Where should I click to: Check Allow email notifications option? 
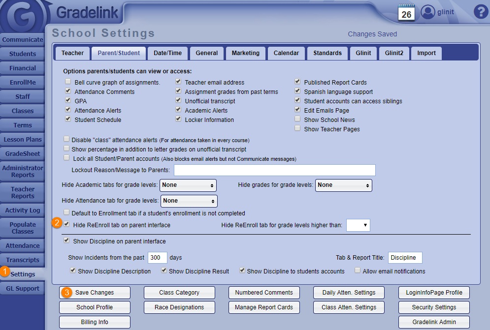coord(358,270)
